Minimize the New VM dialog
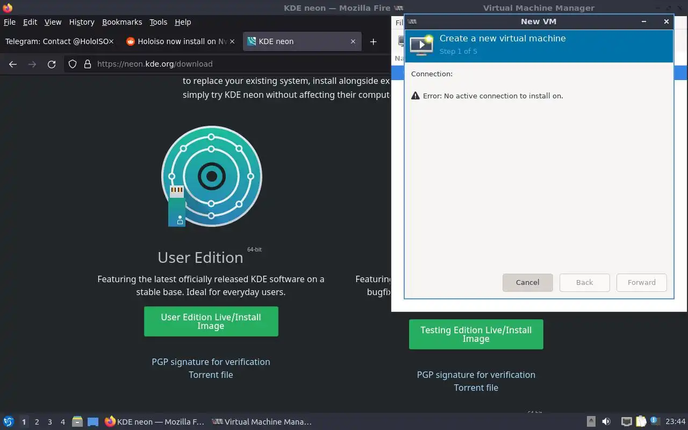Viewport: 688px width, 430px height. pyautogui.click(x=644, y=21)
